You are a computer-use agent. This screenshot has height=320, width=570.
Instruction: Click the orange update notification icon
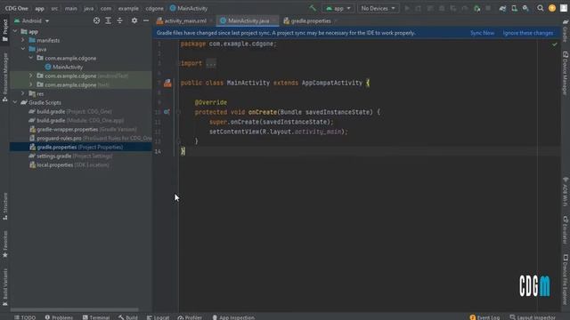[x=552, y=8]
